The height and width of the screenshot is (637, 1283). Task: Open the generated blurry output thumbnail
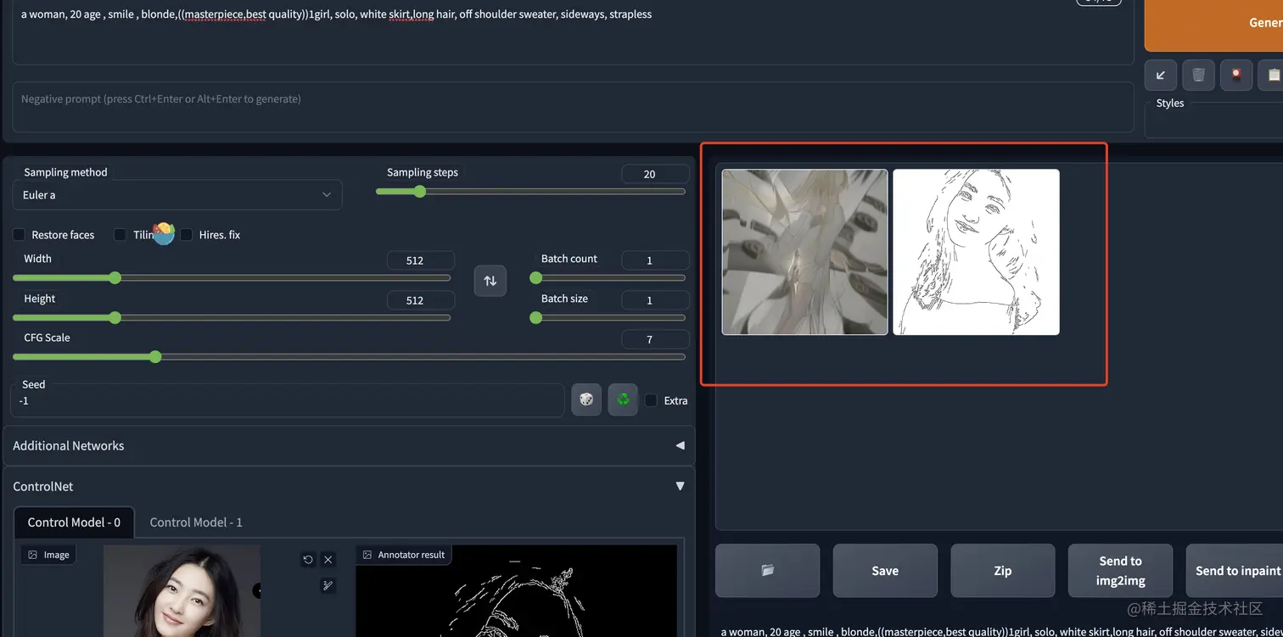[x=804, y=252]
